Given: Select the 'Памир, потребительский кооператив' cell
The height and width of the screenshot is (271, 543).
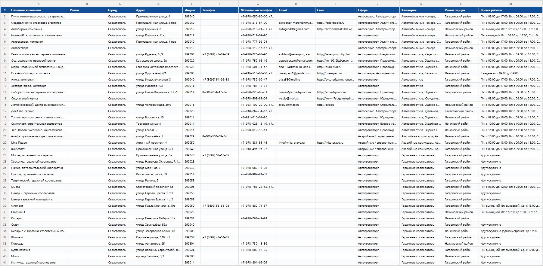Looking at the screenshot, I should (x=39, y=168).
